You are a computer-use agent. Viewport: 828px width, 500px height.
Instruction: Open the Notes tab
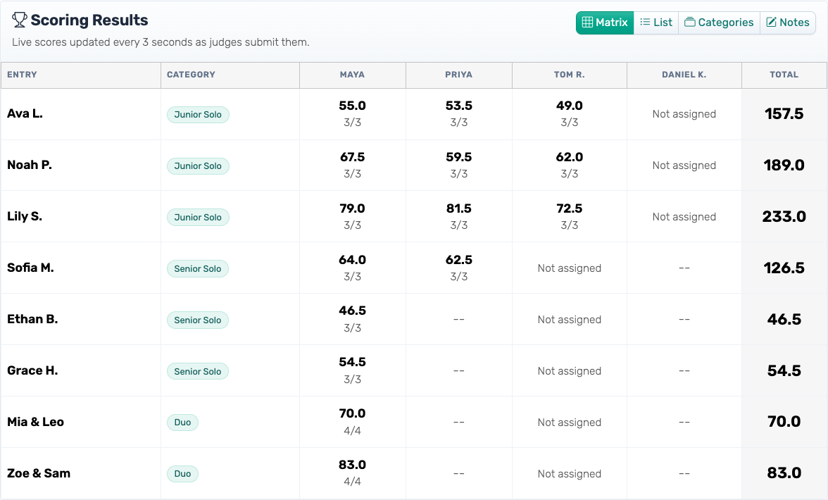coord(788,23)
